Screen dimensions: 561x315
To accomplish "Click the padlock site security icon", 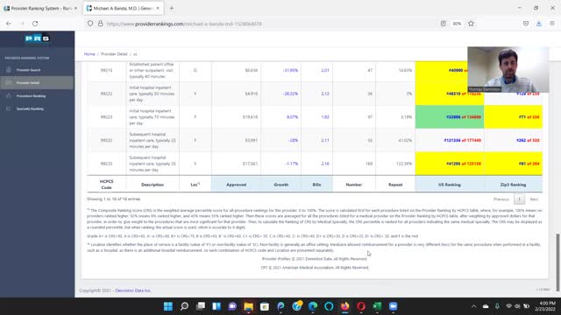I will pyautogui.click(x=101, y=24).
